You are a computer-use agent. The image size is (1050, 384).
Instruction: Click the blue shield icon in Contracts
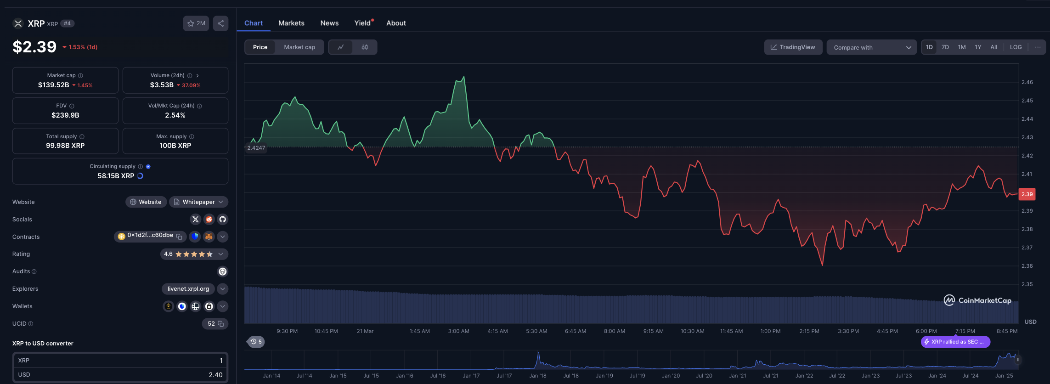pyautogui.click(x=195, y=237)
